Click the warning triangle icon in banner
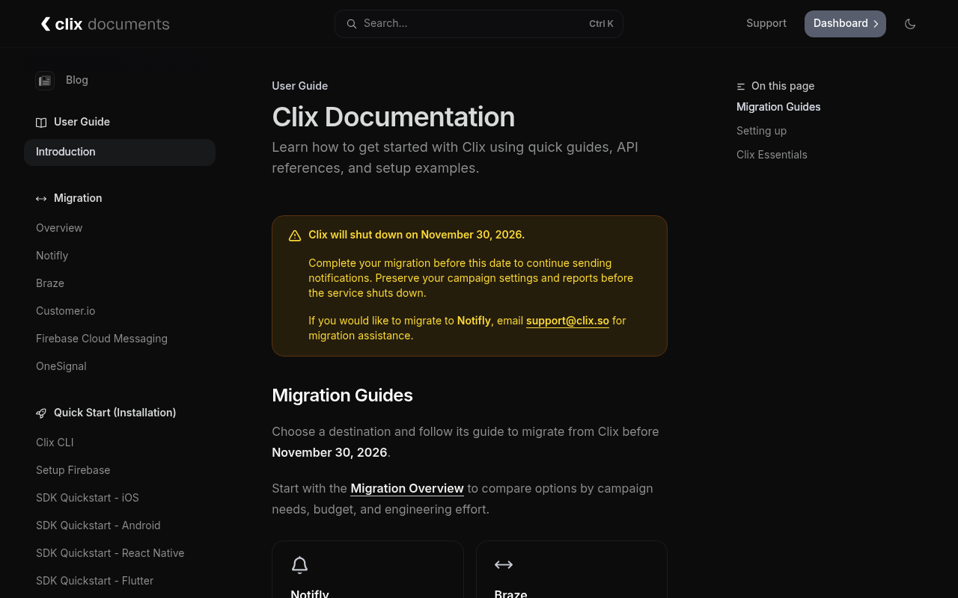The image size is (958, 598). (x=295, y=235)
